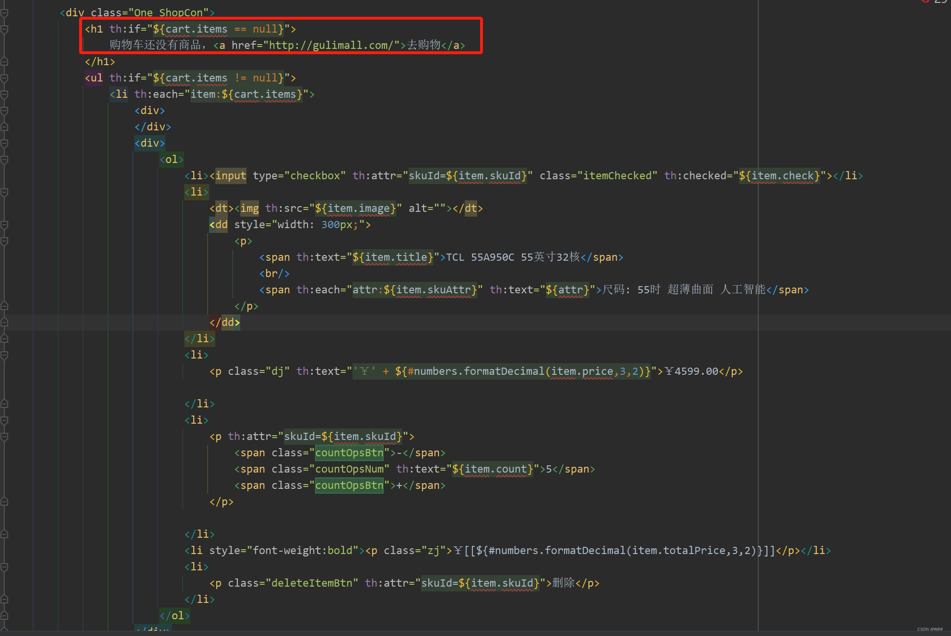Click the ${item.image} expression
This screenshot has width=951, height=636.
(355, 208)
